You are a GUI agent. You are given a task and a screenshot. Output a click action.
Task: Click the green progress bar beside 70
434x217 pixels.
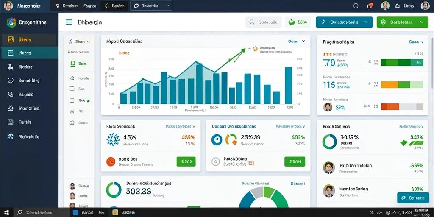click(x=402, y=63)
